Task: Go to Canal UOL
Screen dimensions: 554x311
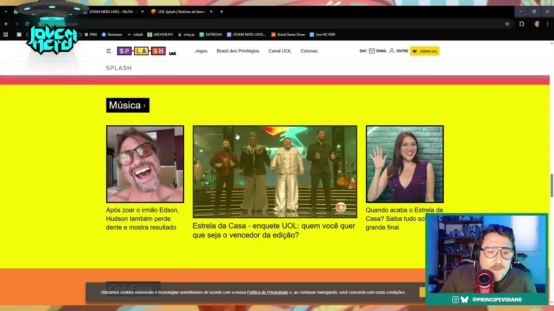Action: pyautogui.click(x=280, y=51)
